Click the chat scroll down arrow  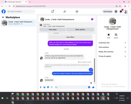[94, 83]
